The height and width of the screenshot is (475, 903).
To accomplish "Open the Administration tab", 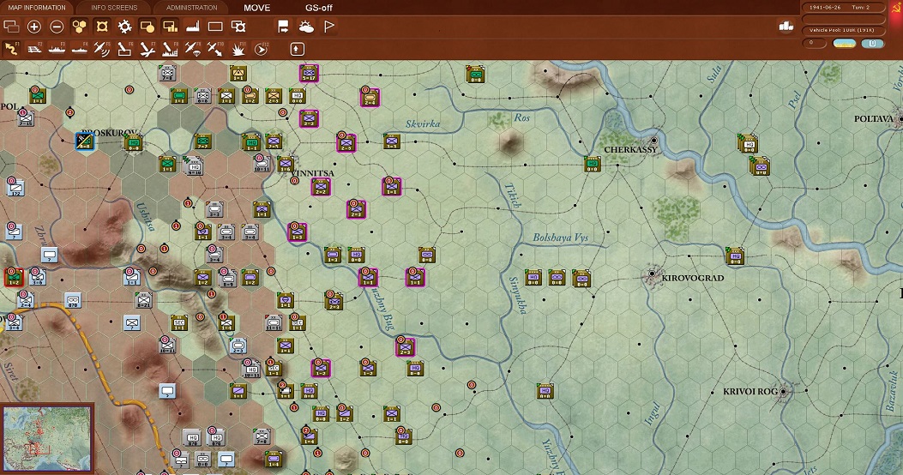I will pos(192,8).
